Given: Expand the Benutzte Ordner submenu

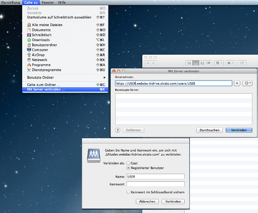Looking at the screenshot, I should [x=65, y=78].
